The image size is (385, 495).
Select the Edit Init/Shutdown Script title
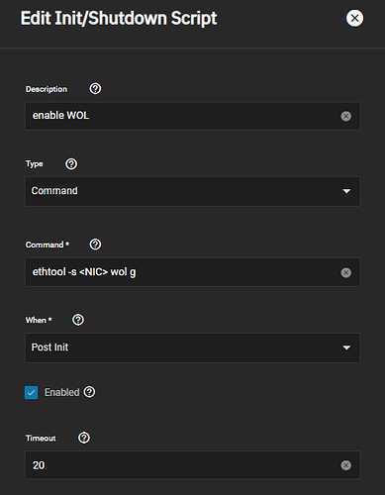click(x=119, y=19)
